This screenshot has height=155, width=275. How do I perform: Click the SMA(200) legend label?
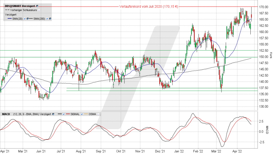tap(39, 19)
